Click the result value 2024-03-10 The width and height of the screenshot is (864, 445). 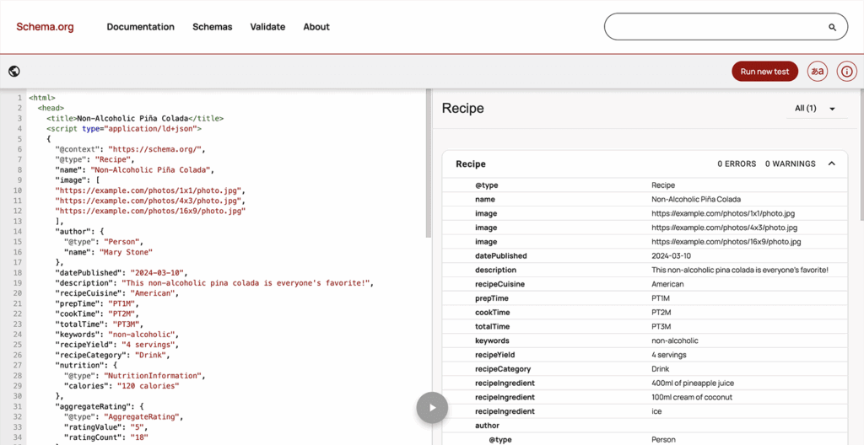coord(671,255)
